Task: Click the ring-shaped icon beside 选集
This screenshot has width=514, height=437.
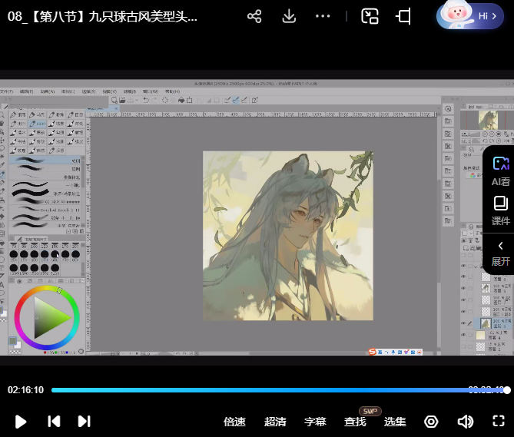Action: tap(431, 422)
